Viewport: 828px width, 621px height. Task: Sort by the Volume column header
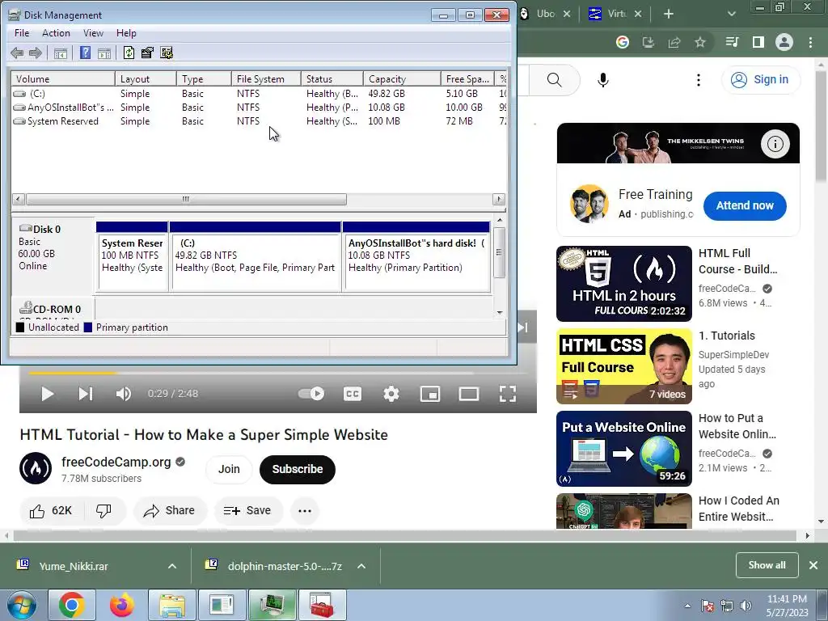pyautogui.click(x=63, y=78)
